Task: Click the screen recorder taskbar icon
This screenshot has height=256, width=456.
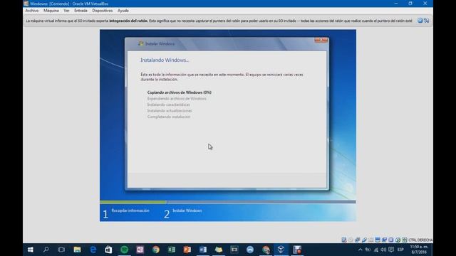Action: [297, 250]
